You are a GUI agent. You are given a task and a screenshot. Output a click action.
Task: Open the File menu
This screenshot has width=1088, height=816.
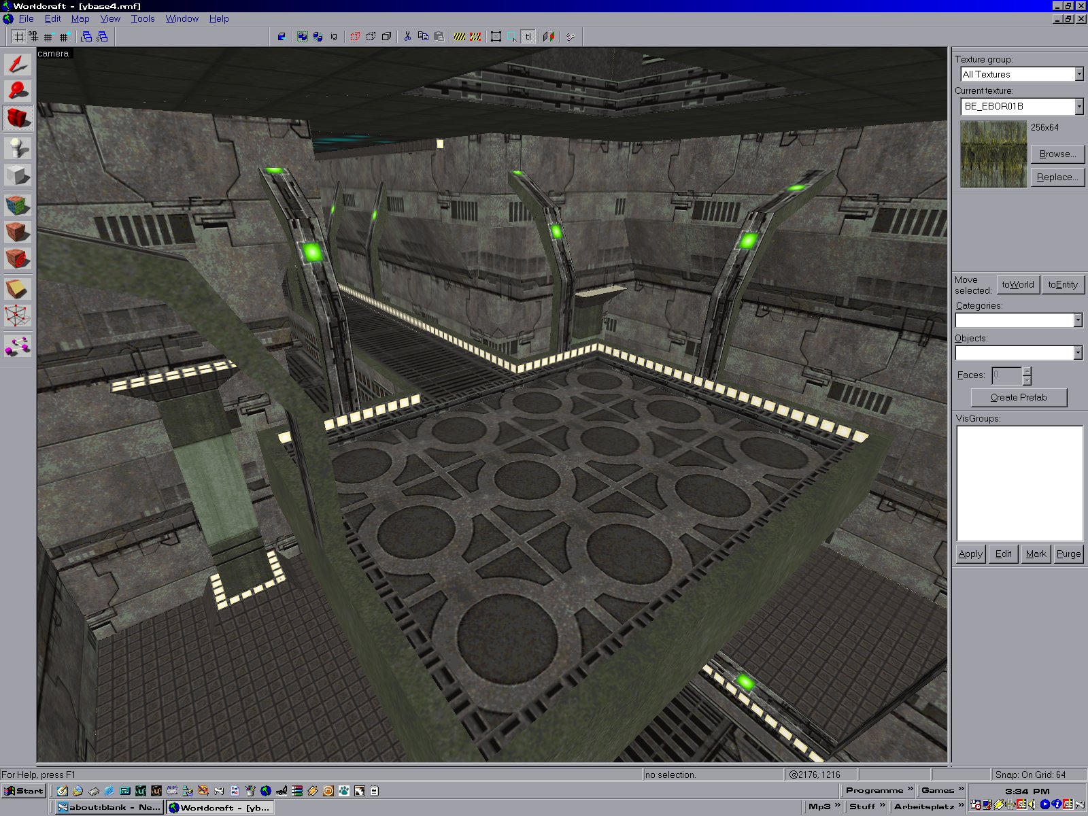coord(27,18)
